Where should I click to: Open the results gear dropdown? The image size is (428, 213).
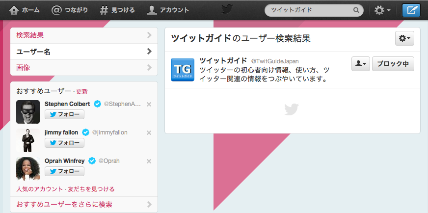[404, 38]
